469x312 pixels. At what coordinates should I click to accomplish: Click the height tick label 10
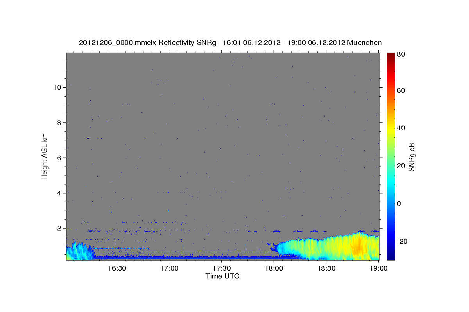[x=57, y=87]
